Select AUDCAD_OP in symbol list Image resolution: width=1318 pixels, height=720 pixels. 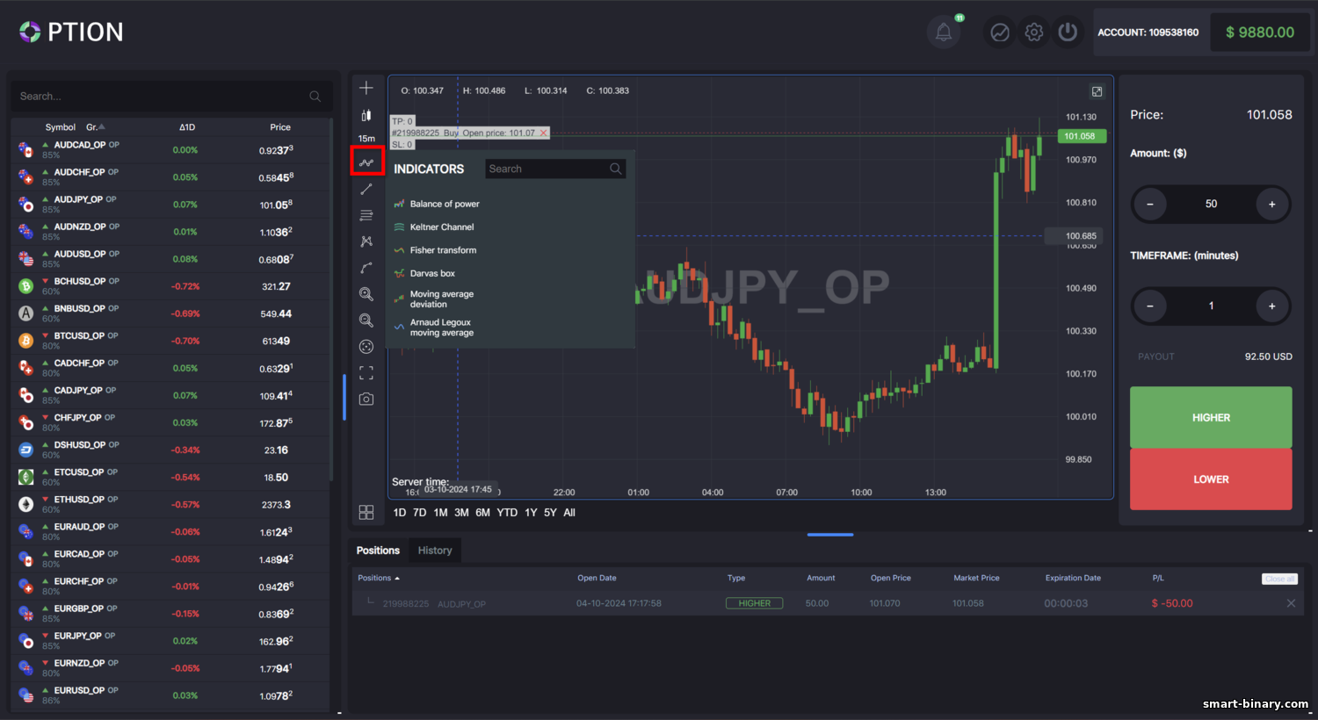[171, 150]
